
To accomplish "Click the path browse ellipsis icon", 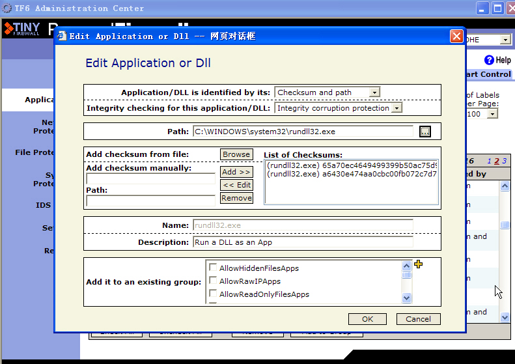I will click(425, 132).
